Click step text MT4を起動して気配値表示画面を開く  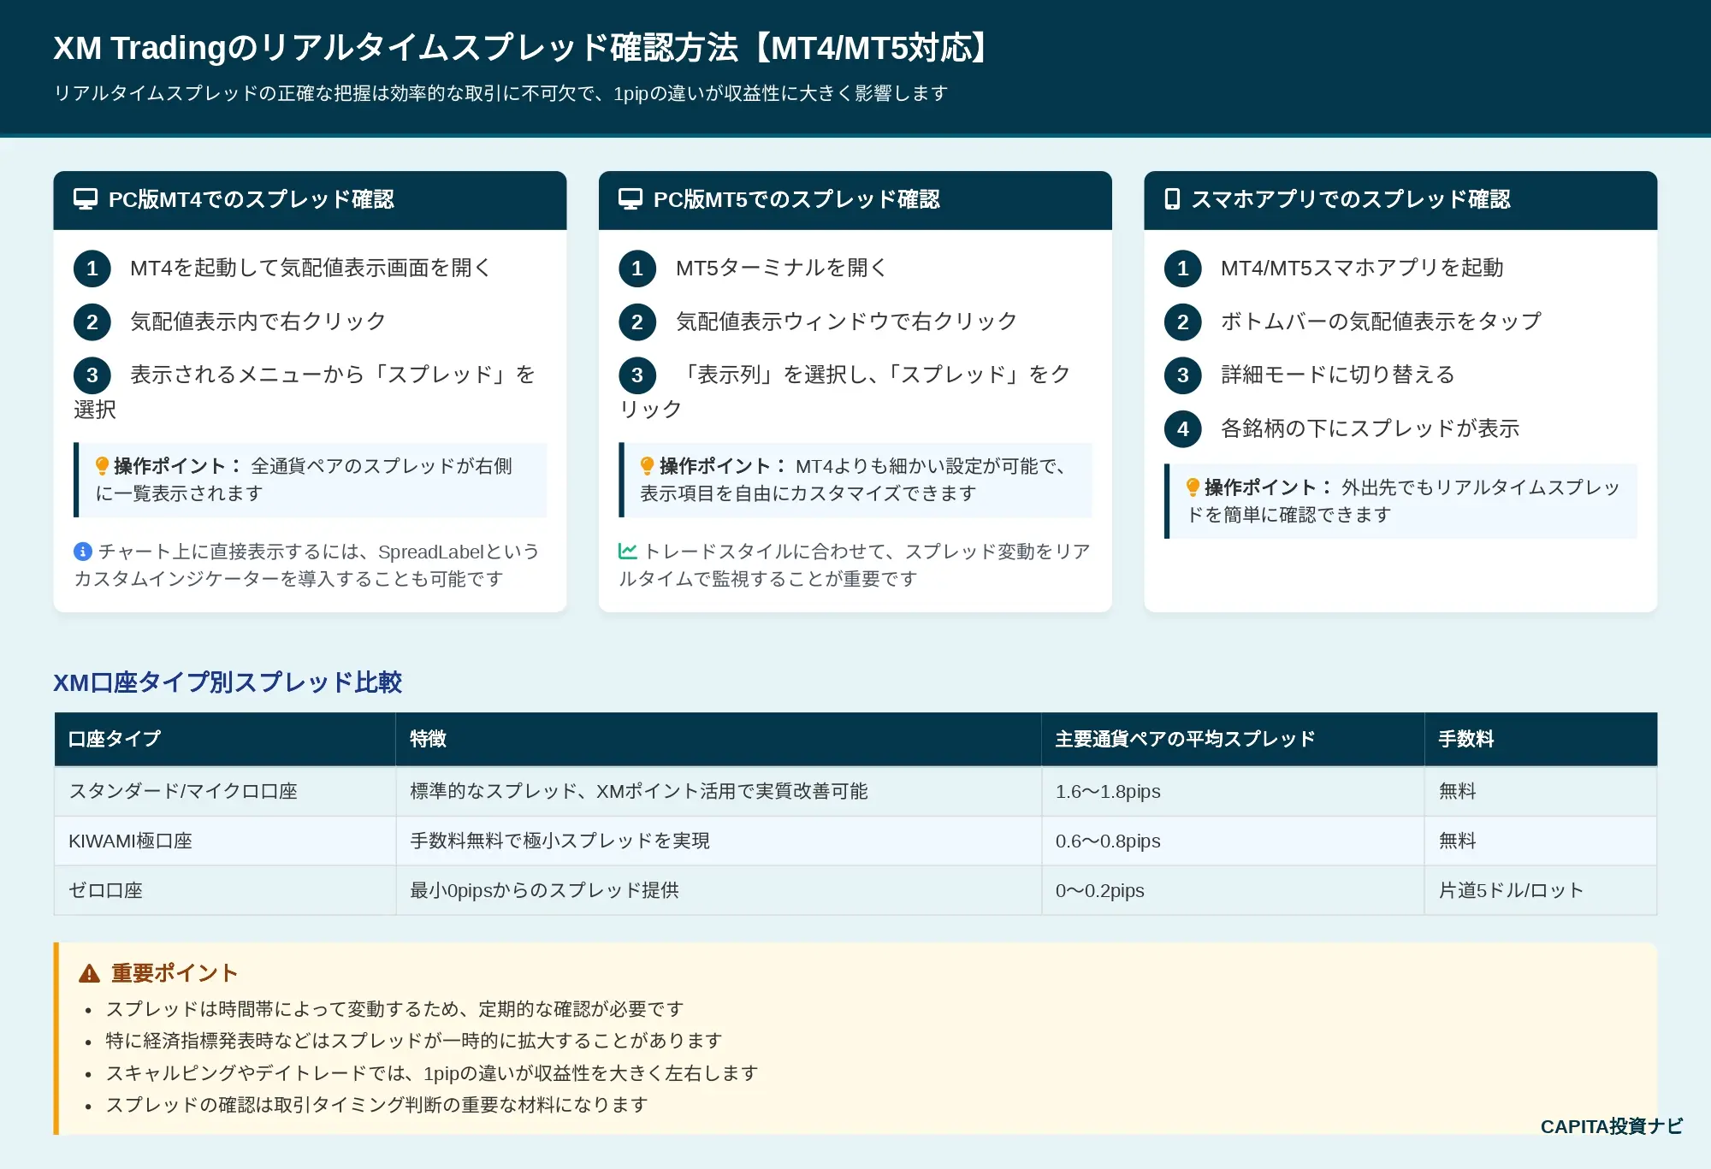[311, 268]
